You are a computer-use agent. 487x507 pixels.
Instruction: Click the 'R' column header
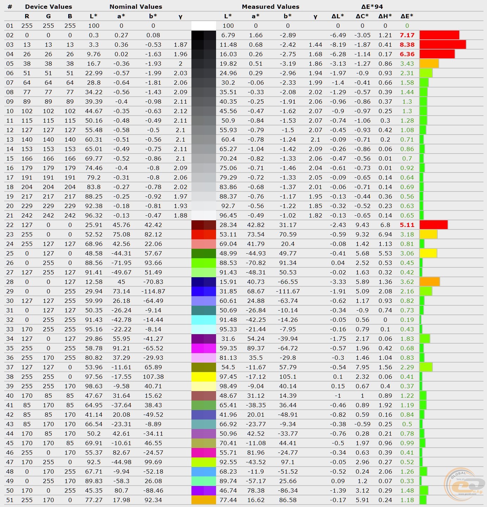coord(27,16)
